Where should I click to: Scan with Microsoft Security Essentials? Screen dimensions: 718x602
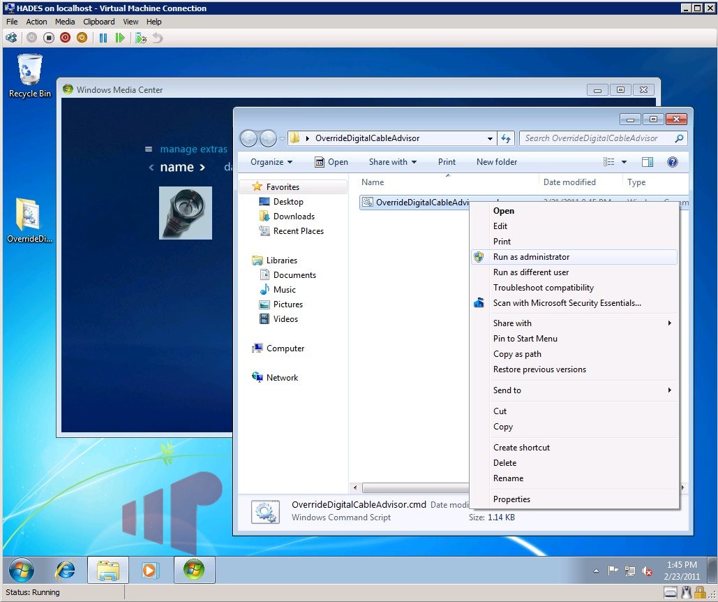click(x=574, y=303)
